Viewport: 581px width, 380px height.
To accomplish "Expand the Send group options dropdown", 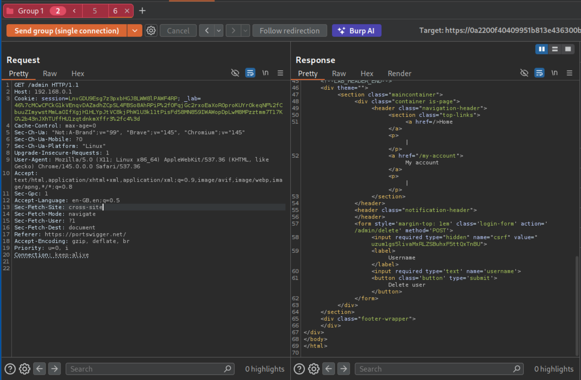I will [135, 31].
